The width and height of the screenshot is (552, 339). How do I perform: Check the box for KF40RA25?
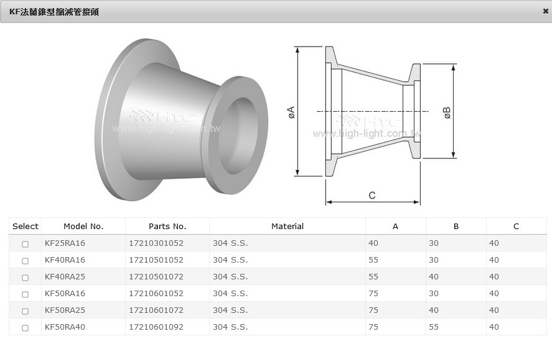pos(26,278)
